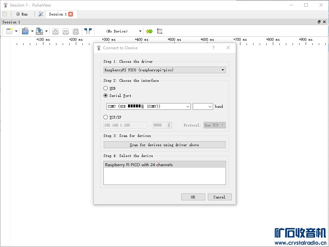The image size is (329, 247).
Task: Open the baud rate dropdown
Action: pos(203,106)
